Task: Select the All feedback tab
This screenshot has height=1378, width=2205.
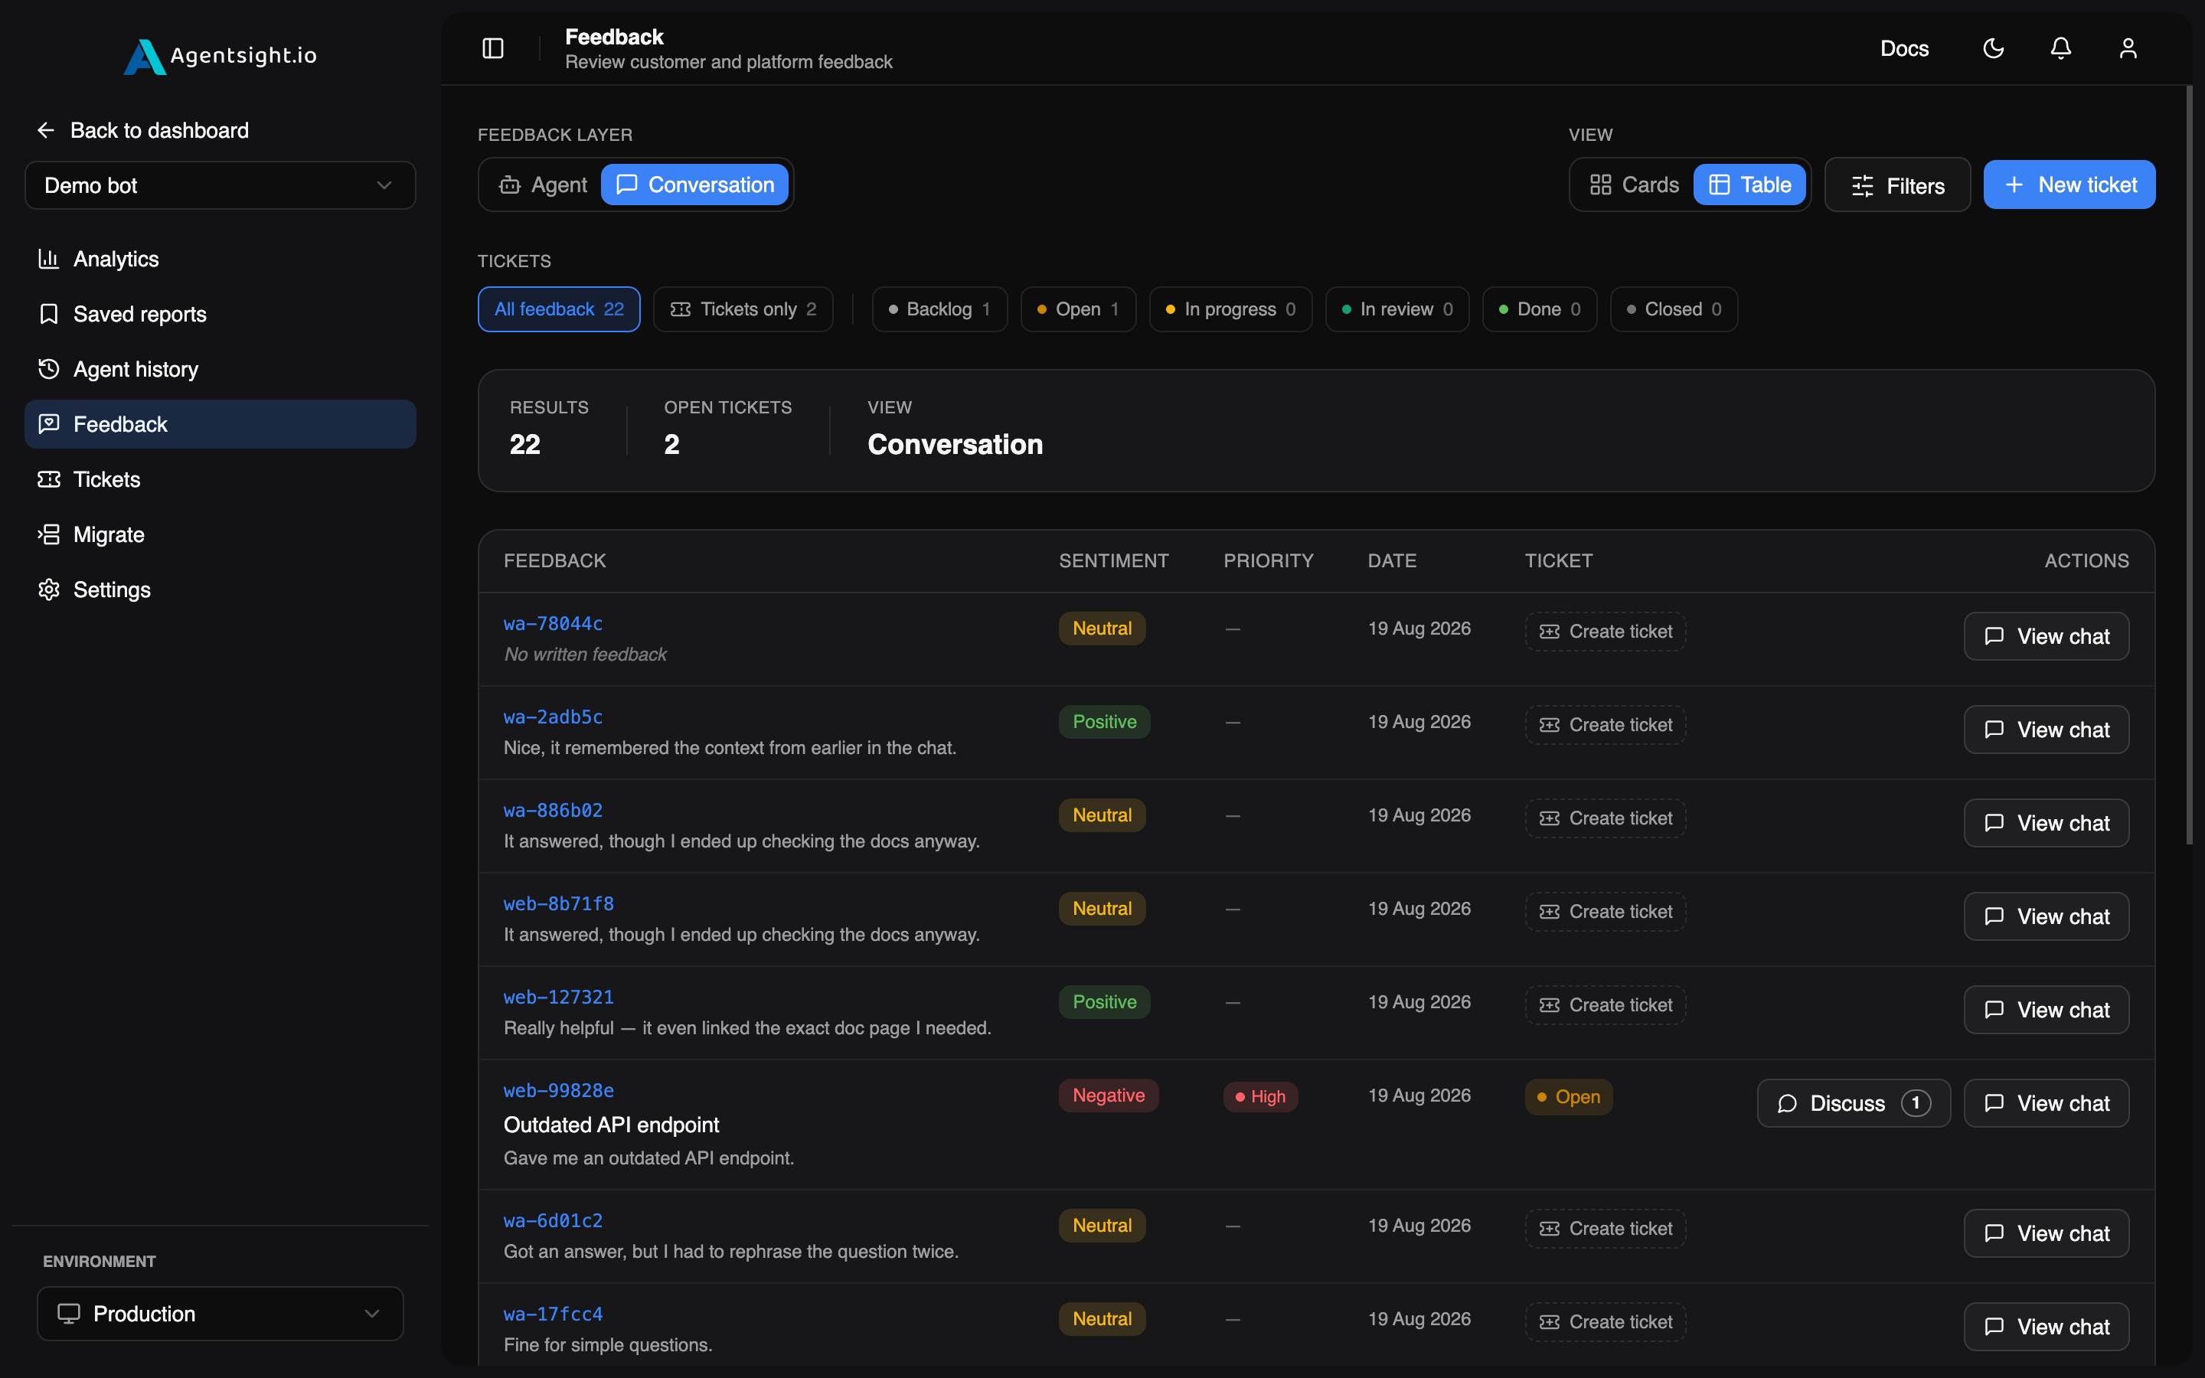Action: click(559, 309)
